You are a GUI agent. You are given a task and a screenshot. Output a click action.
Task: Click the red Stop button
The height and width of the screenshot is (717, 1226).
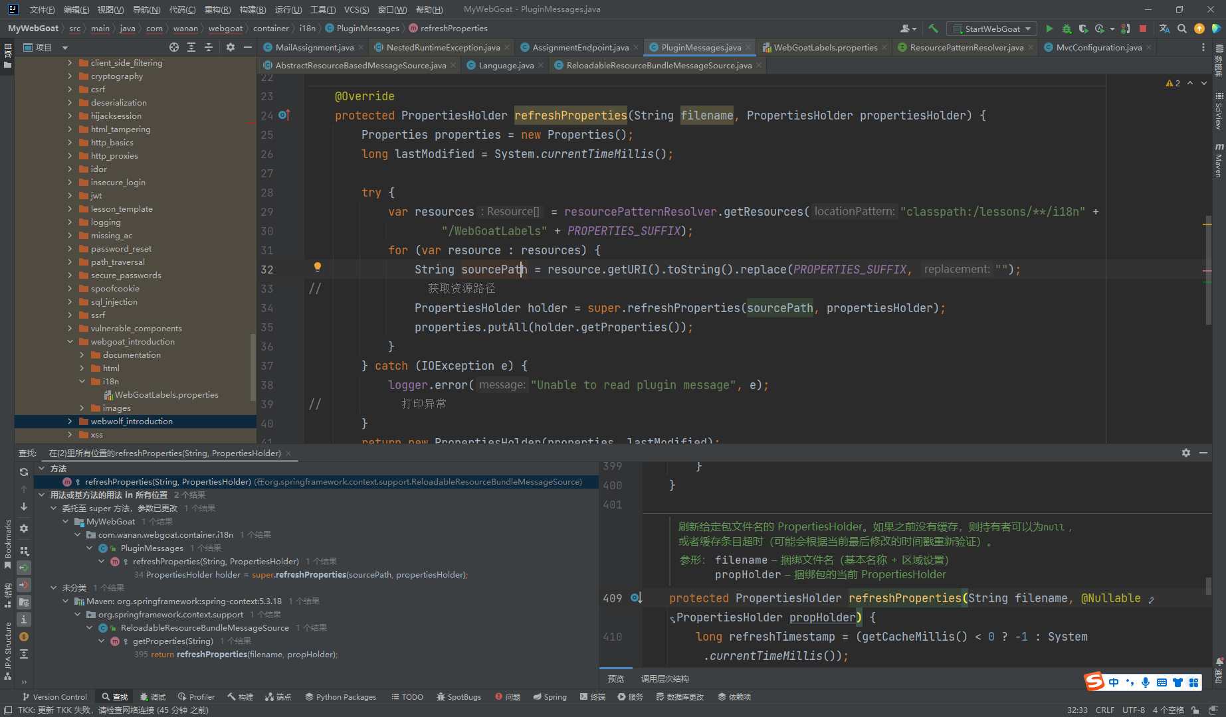[1143, 29]
